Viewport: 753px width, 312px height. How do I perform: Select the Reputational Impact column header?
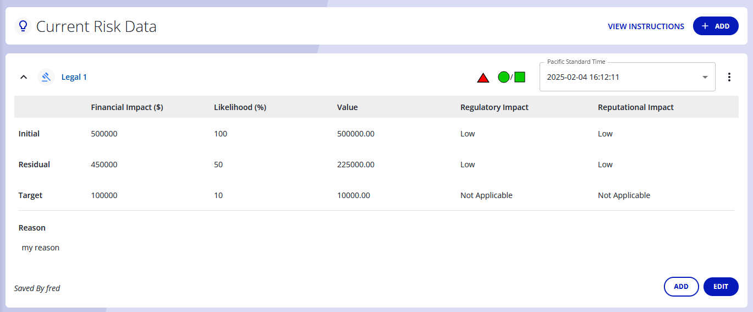[x=635, y=107]
